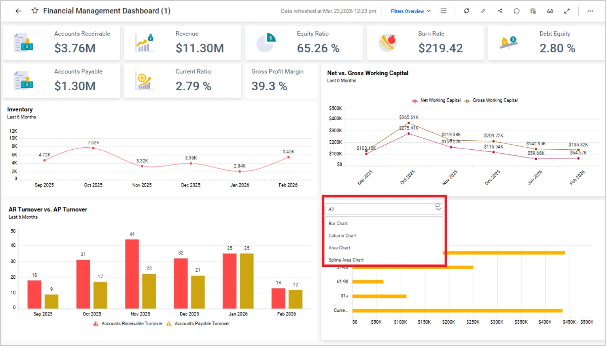Click the Revenue card chart icon
The image size is (606, 346).
coord(145,43)
